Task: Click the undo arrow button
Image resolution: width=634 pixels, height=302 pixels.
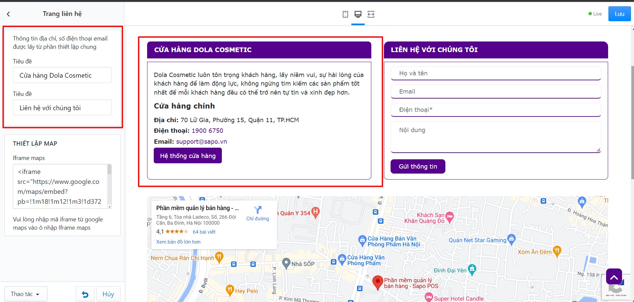Action: (x=85, y=294)
